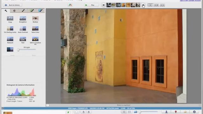
Task: Open the blue brush effects tab
Action: 40,10
